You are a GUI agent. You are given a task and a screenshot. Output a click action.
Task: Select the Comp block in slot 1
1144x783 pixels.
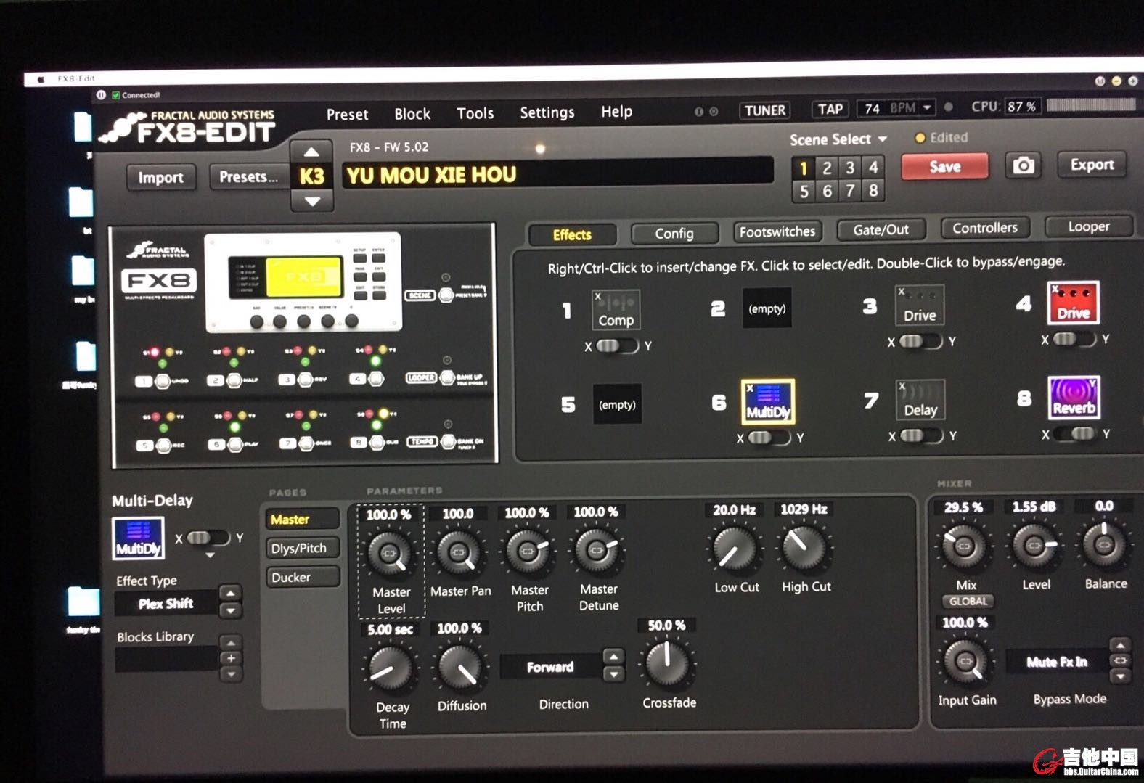pyautogui.click(x=616, y=310)
